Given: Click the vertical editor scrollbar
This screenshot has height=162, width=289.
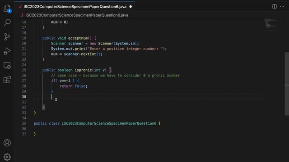Looking at the screenshot, I should point(287,84).
